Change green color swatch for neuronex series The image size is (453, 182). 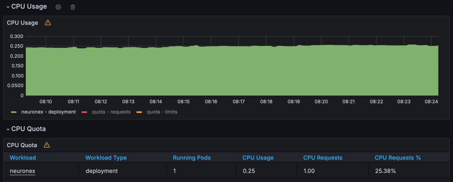(14, 112)
